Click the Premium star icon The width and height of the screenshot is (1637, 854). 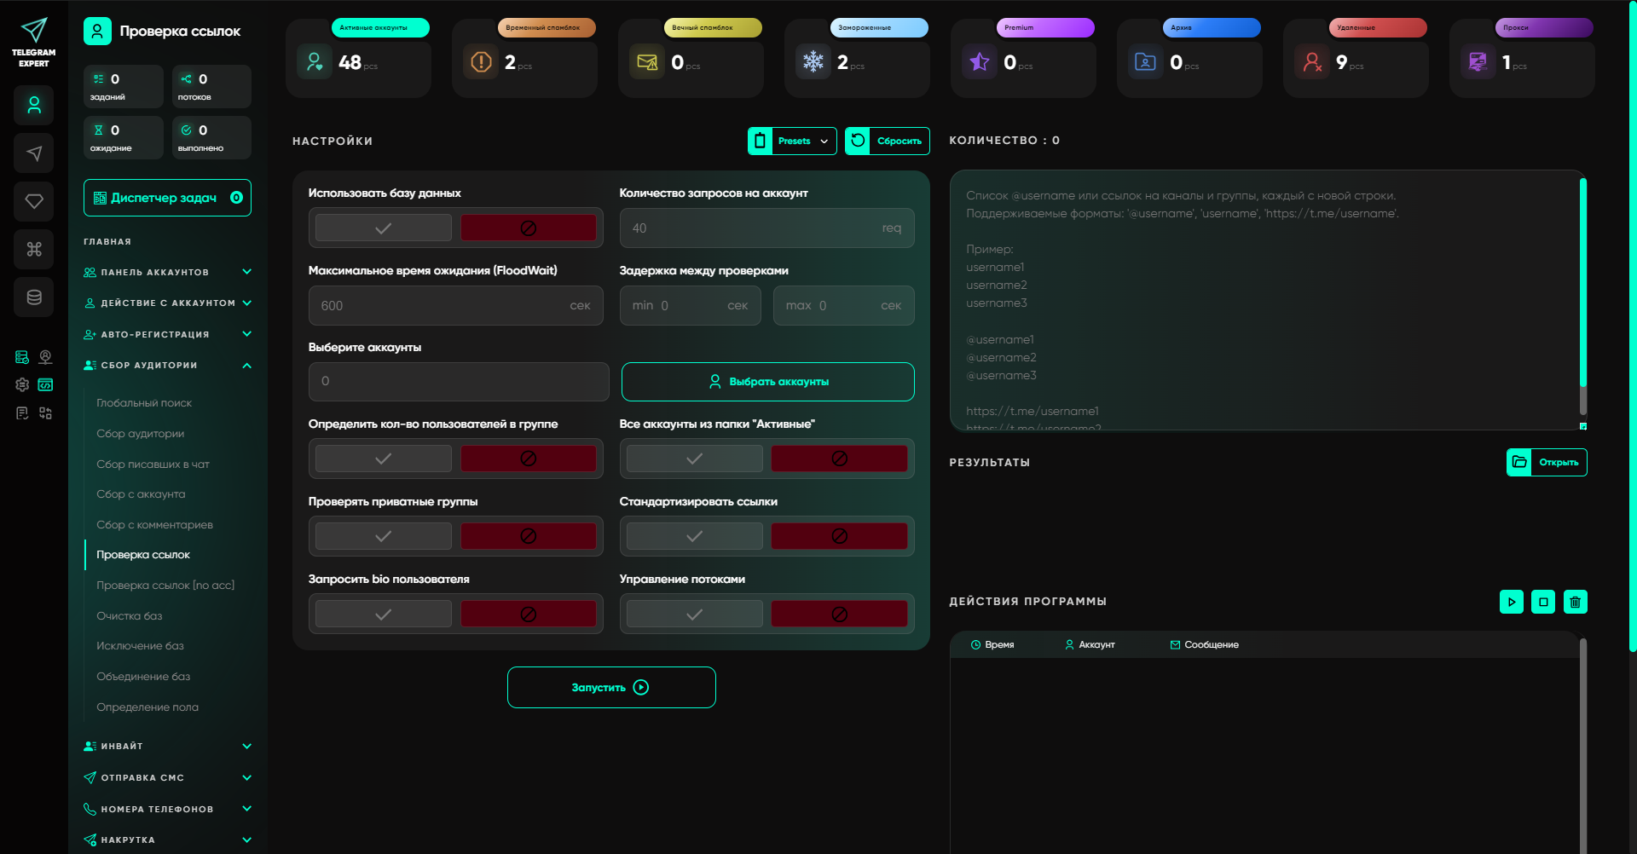(980, 62)
